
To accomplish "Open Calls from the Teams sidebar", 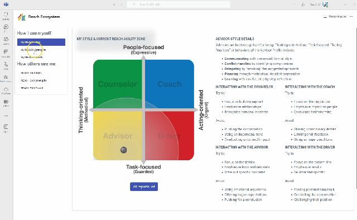I will tap(6, 66).
